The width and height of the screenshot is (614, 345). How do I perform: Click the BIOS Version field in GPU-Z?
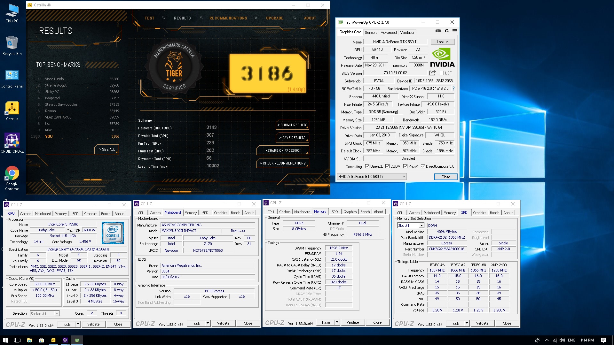pos(395,73)
